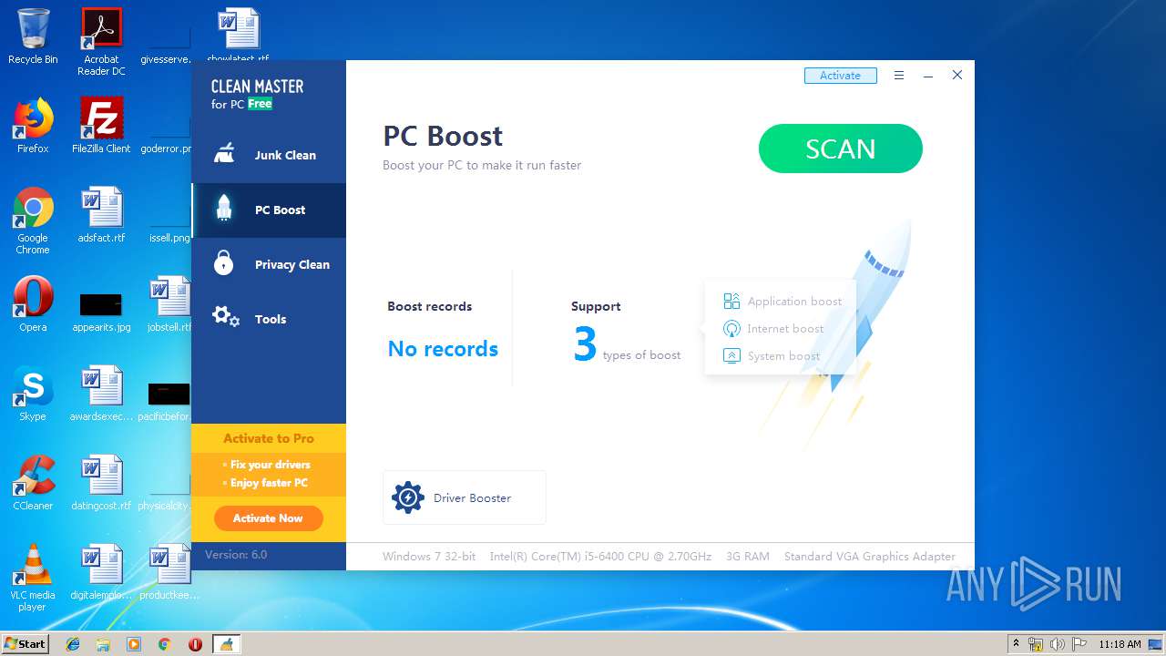This screenshot has height=656, width=1166.
Task: Open Recycle Bin on desktop
Action: click(x=33, y=36)
